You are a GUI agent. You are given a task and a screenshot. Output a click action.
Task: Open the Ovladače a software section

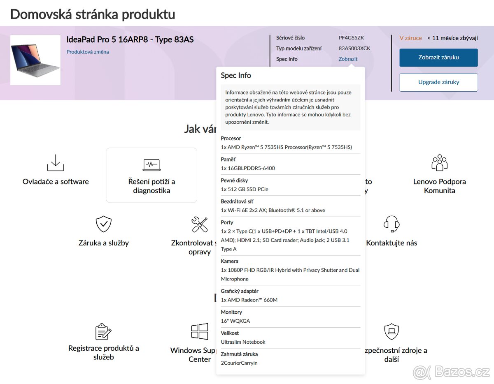point(56,182)
